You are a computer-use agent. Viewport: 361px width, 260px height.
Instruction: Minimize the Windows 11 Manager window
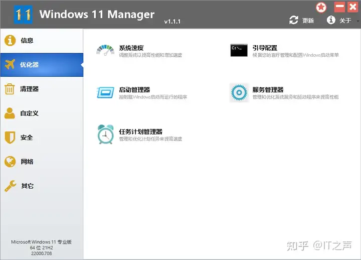(339, 7)
